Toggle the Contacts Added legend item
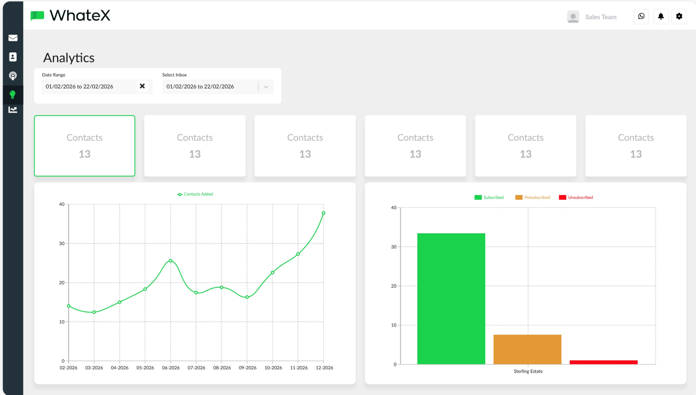The height and width of the screenshot is (395, 696). click(x=195, y=194)
